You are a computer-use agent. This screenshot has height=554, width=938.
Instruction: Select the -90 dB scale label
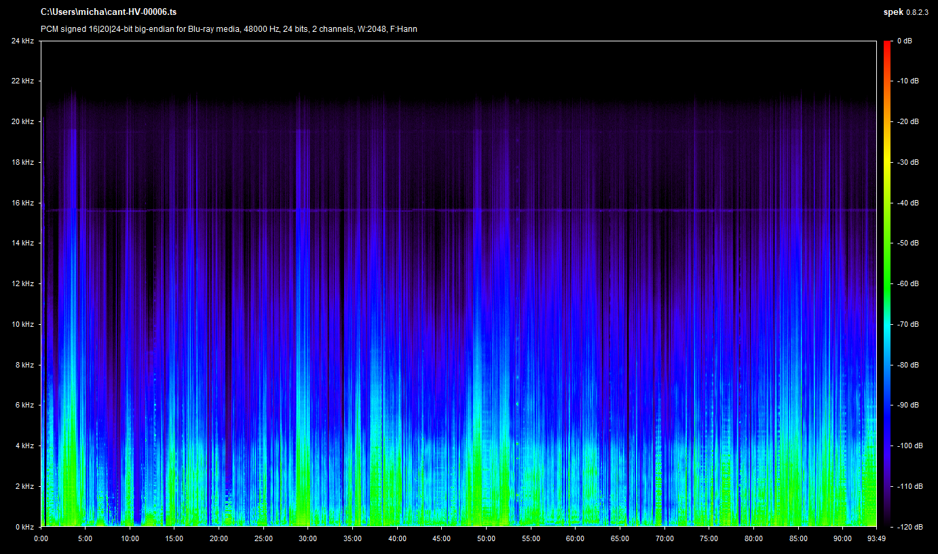coord(907,405)
